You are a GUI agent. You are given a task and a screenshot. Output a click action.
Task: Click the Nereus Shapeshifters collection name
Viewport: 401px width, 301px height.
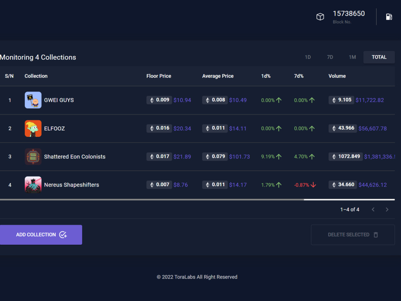71,185
